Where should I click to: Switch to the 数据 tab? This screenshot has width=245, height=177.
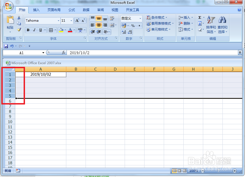86,10
